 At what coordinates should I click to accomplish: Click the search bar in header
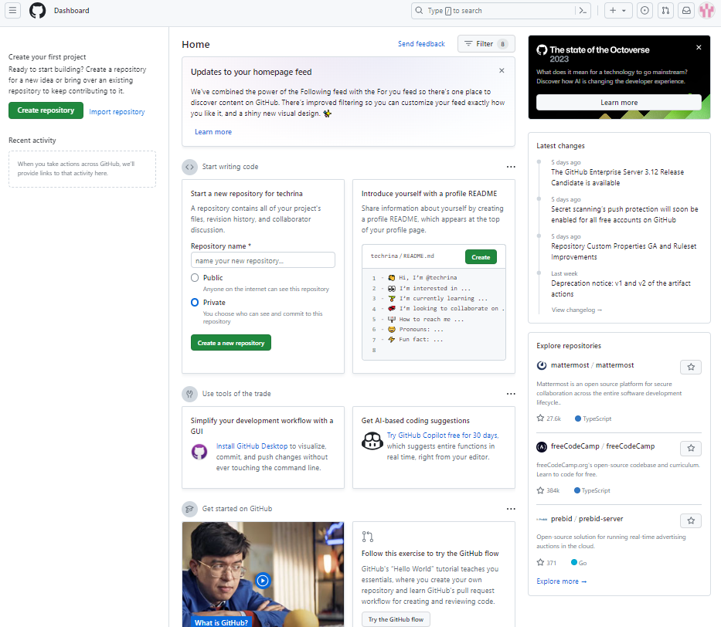pyautogui.click(x=502, y=11)
